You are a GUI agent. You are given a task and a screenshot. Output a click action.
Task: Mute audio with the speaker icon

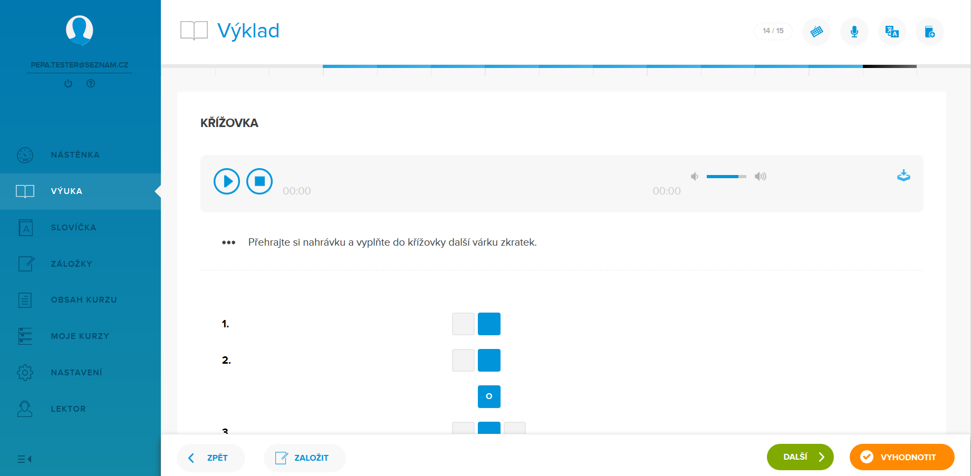pos(695,177)
